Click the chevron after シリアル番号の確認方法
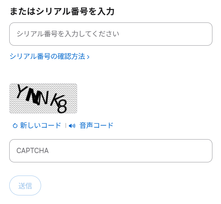The image size is (221, 204). pos(88,57)
